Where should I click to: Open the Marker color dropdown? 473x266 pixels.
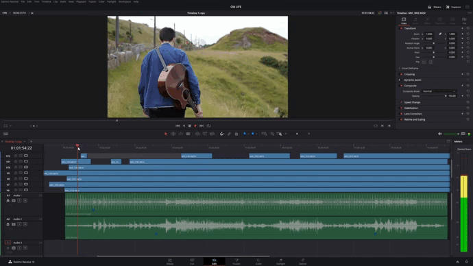pyautogui.click(x=256, y=134)
